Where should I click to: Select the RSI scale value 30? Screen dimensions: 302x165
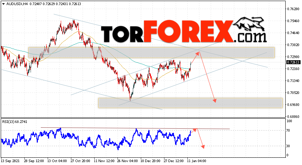click(x=288, y=146)
